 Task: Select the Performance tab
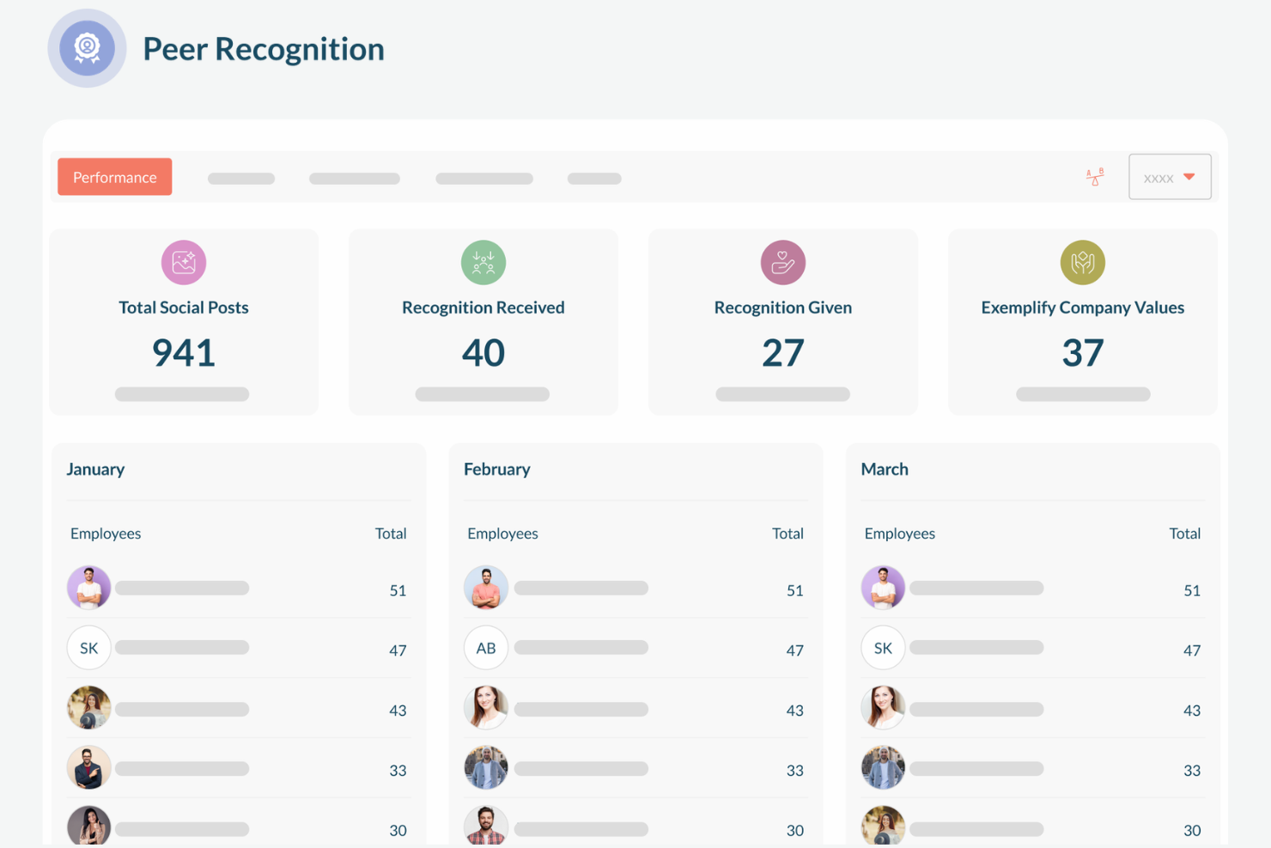point(114,177)
